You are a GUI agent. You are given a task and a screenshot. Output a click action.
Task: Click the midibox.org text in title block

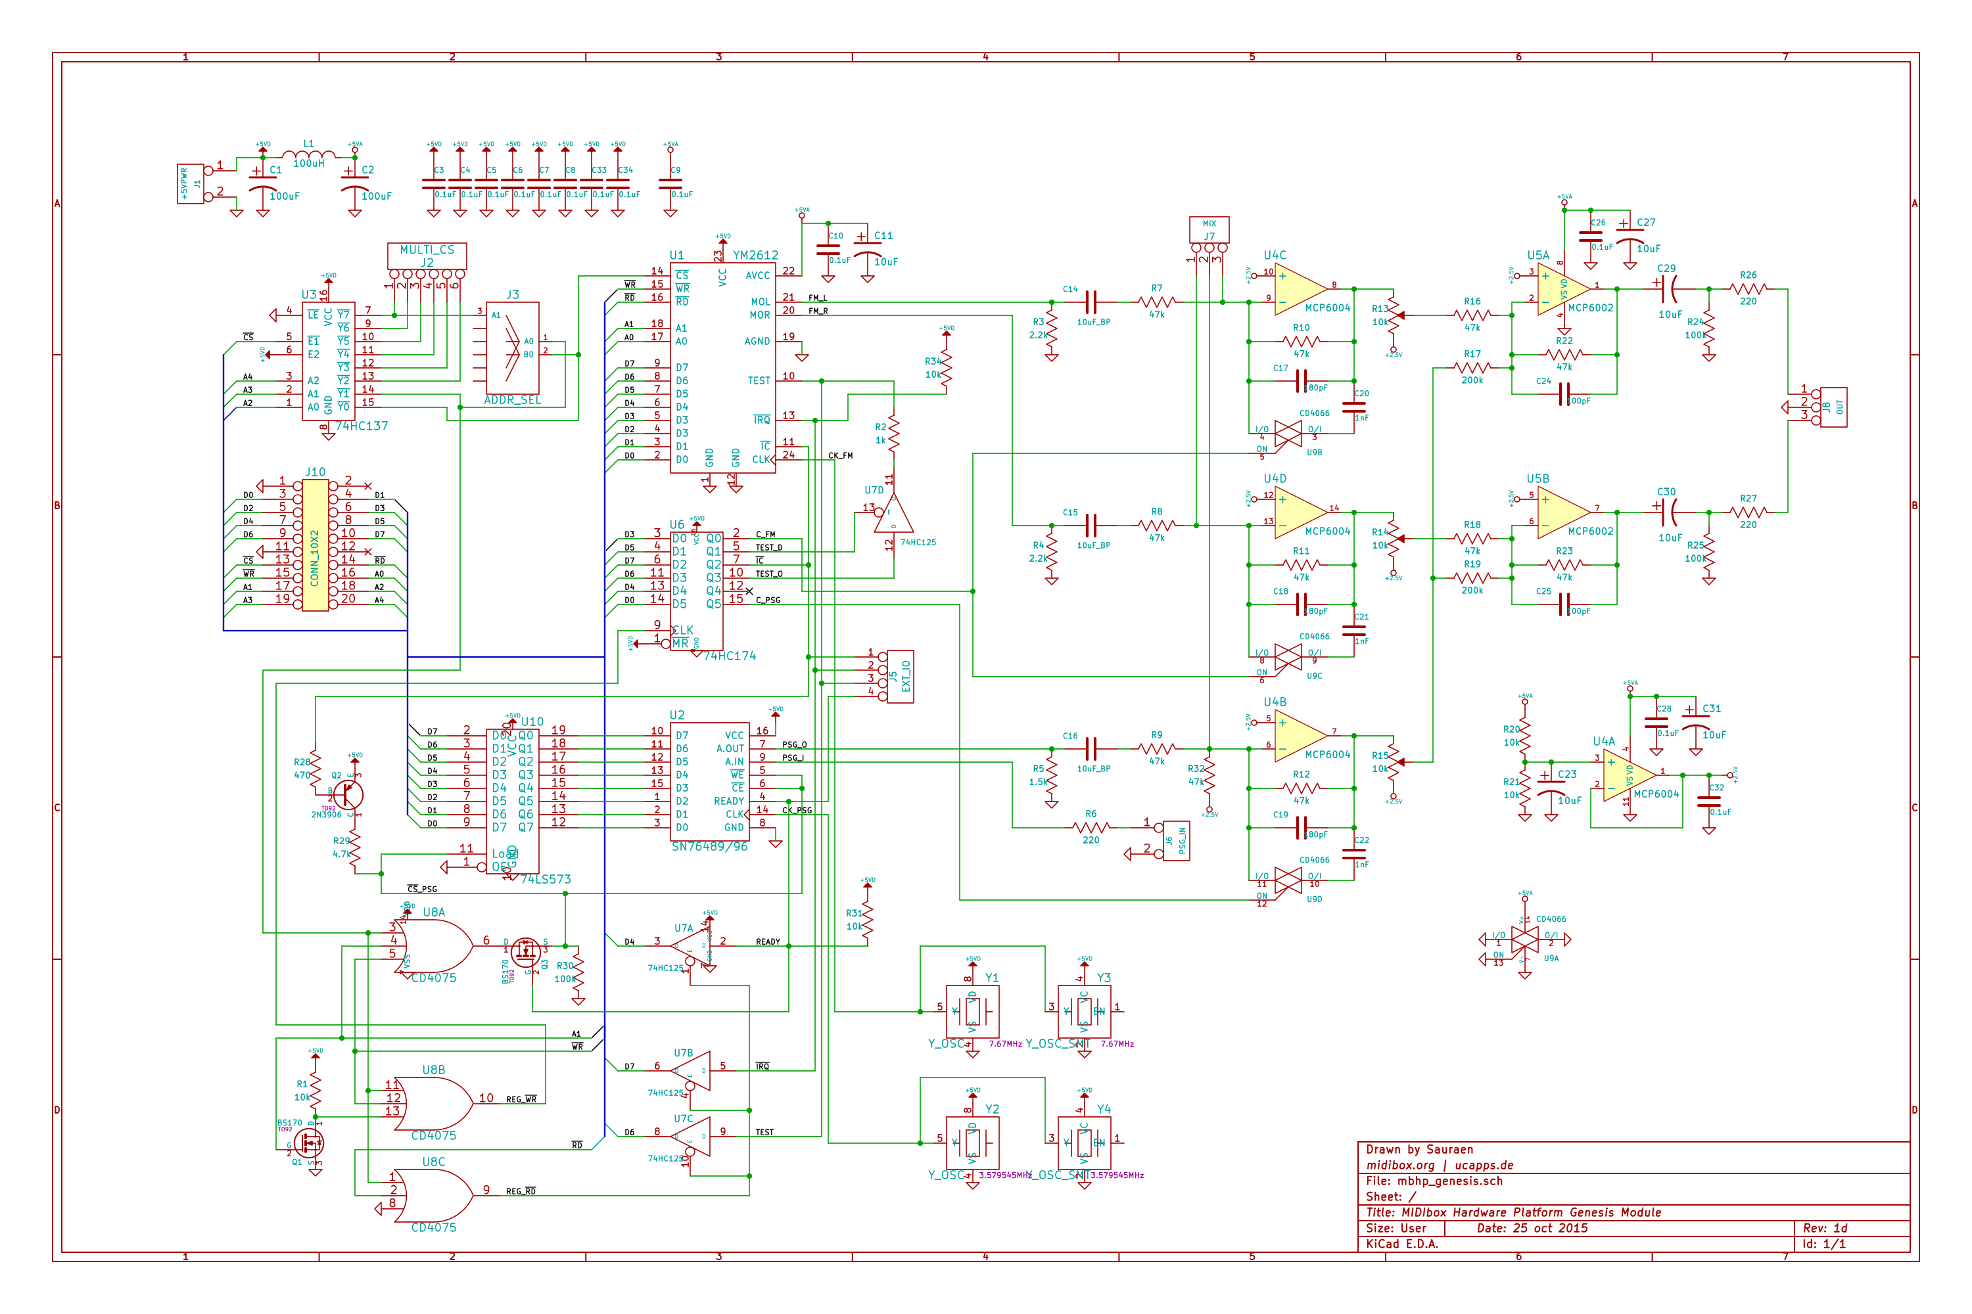coord(1400,1165)
